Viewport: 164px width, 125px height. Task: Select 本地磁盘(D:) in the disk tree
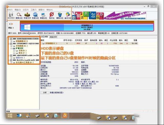click(22, 46)
